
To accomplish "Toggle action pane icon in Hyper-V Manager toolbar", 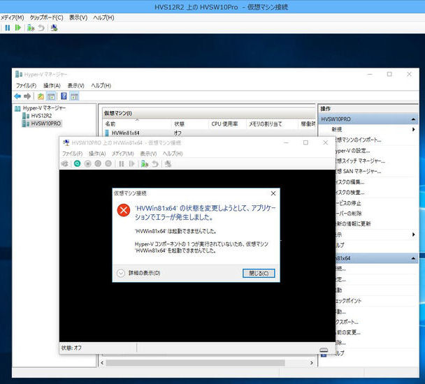I will pos(74,96).
